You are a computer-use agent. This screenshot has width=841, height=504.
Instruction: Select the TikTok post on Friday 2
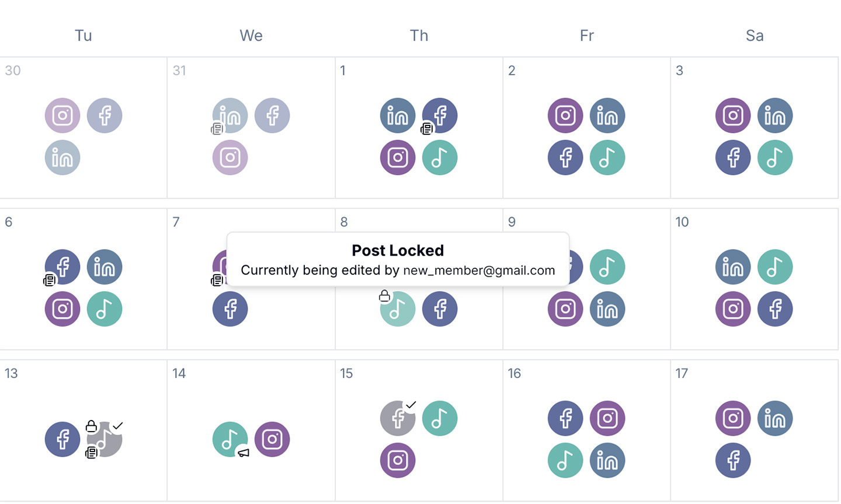point(607,157)
